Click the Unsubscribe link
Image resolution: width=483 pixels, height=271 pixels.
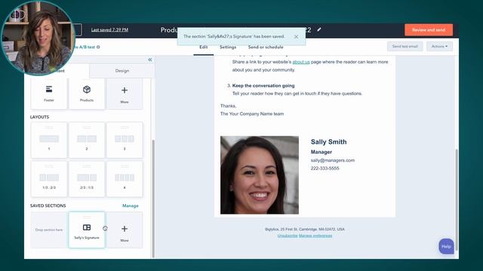pyautogui.click(x=288, y=236)
